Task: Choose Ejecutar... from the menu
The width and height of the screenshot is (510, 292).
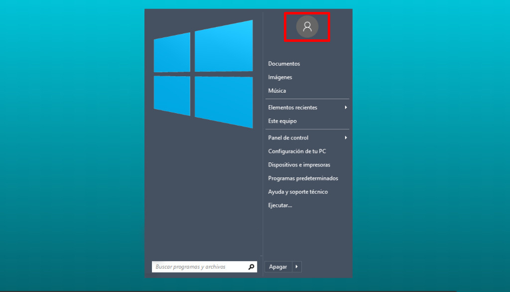Action: (280, 205)
